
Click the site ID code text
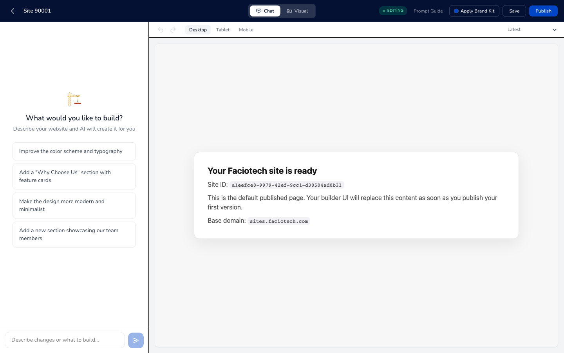(287, 185)
